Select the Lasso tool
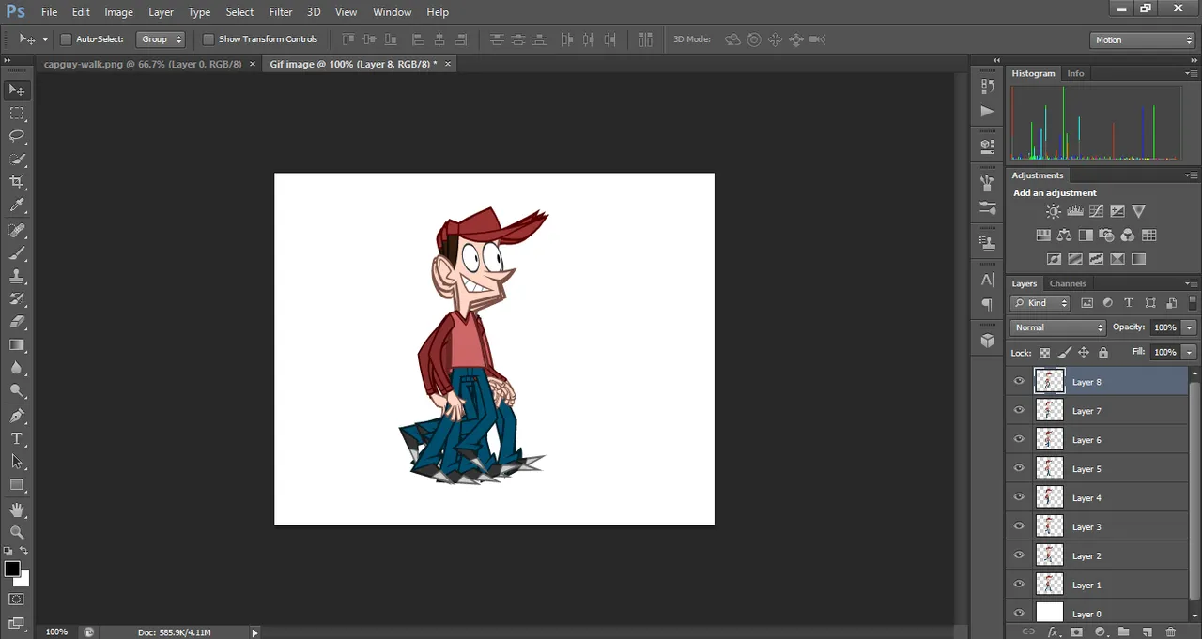This screenshot has width=1202, height=639. (x=17, y=136)
